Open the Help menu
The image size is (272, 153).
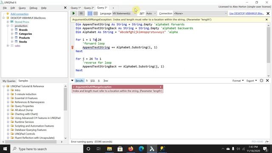click(44, 8)
